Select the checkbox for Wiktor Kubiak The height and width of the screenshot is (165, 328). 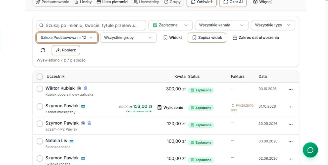40,89
